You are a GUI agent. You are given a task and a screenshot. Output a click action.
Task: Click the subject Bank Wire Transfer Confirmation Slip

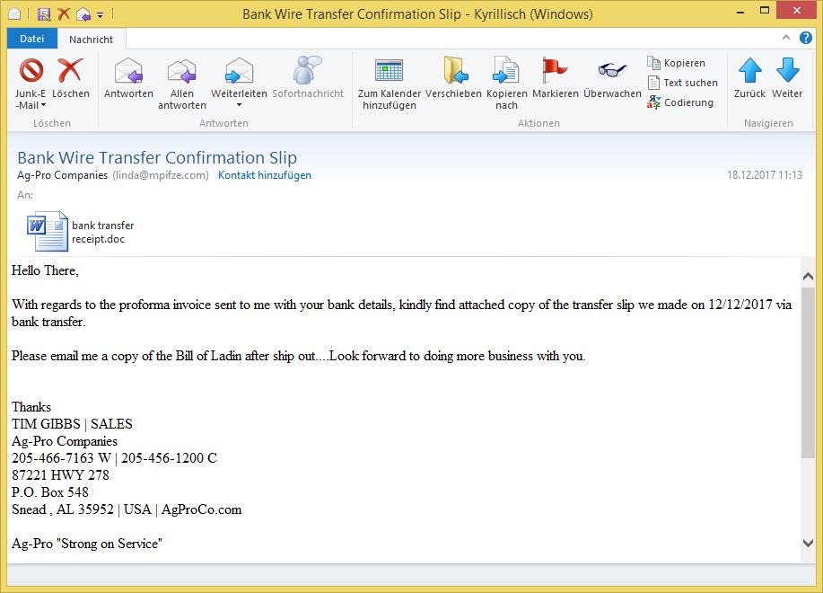(x=157, y=157)
